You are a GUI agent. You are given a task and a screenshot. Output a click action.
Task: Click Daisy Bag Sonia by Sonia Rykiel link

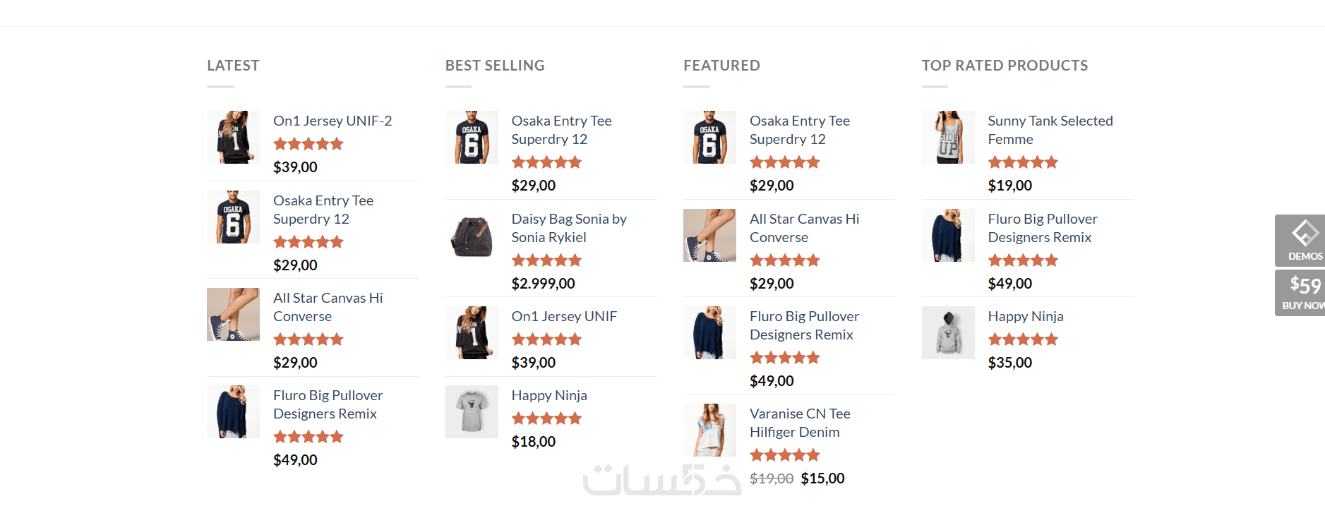click(568, 228)
